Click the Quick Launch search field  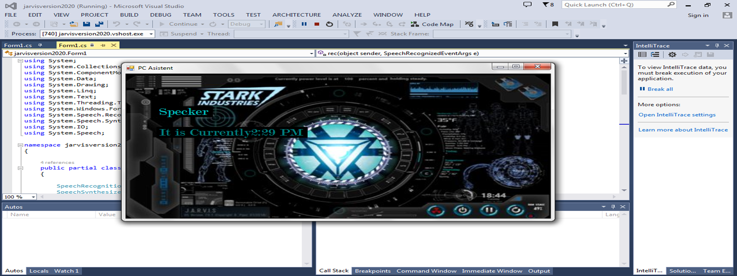click(619, 5)
